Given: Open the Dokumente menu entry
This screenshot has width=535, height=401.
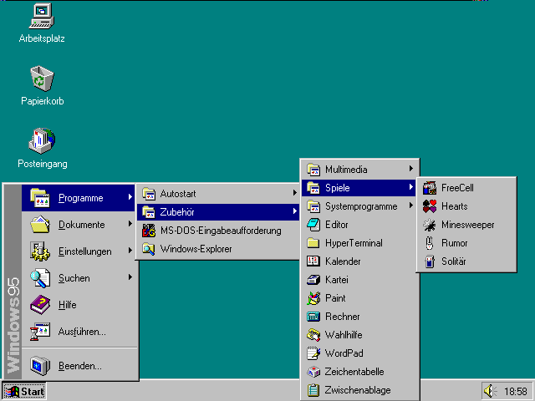Looking at the screenshot, I should [79, 225].
